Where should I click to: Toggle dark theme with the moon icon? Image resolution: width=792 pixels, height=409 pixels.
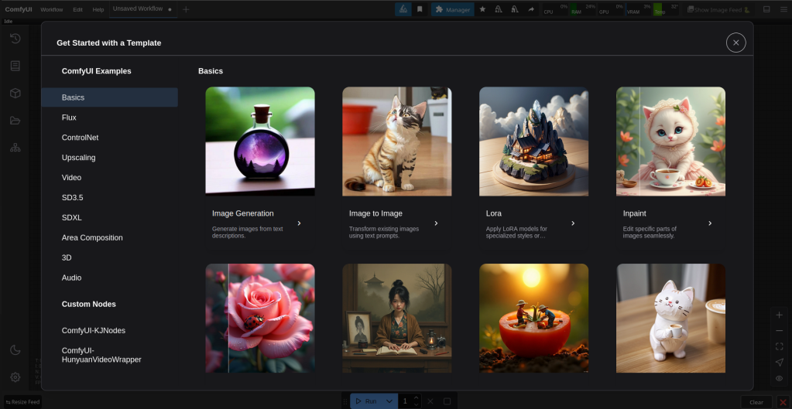pyautogui.click(x=15, y=350)
